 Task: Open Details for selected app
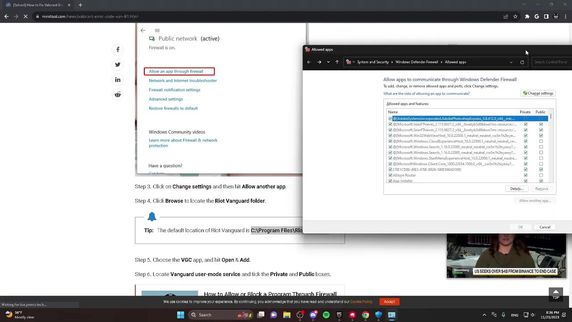coord(517,189)
